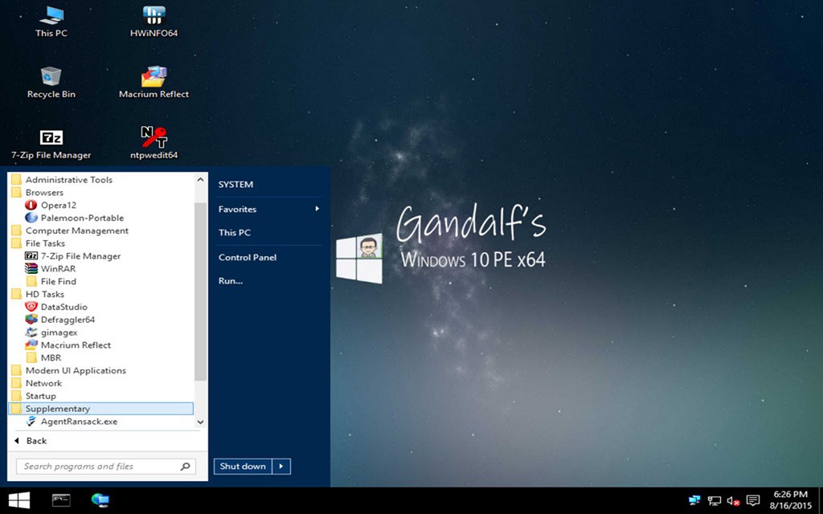Collapse the File Tasks folder
Image resolution: width=823 pixels, height=514 pixels.
tap(39, 243)
